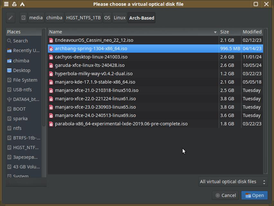Screen dimensions: 274x206
Task: Select manjaro-xfce-22.0-221224-linux61.iso
Action: coord(155,99)
